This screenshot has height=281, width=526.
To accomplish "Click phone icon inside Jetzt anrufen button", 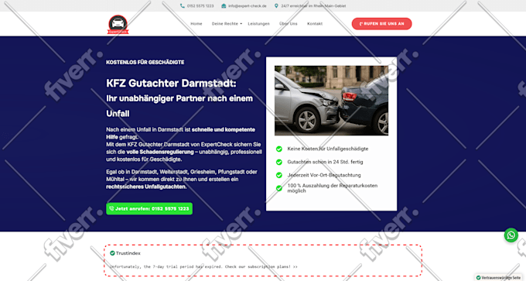I will [111, 208].
